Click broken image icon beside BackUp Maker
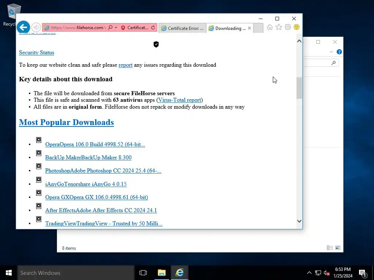 click(39, 153)
